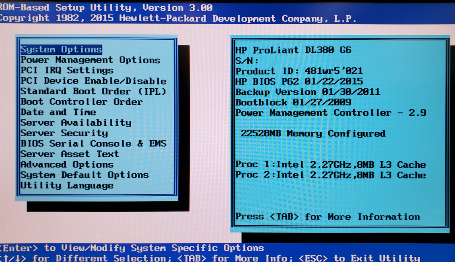Screen dimensions: 455x262
Task: Open PCI Device Enable/Disable
Action: pos(93,81)
